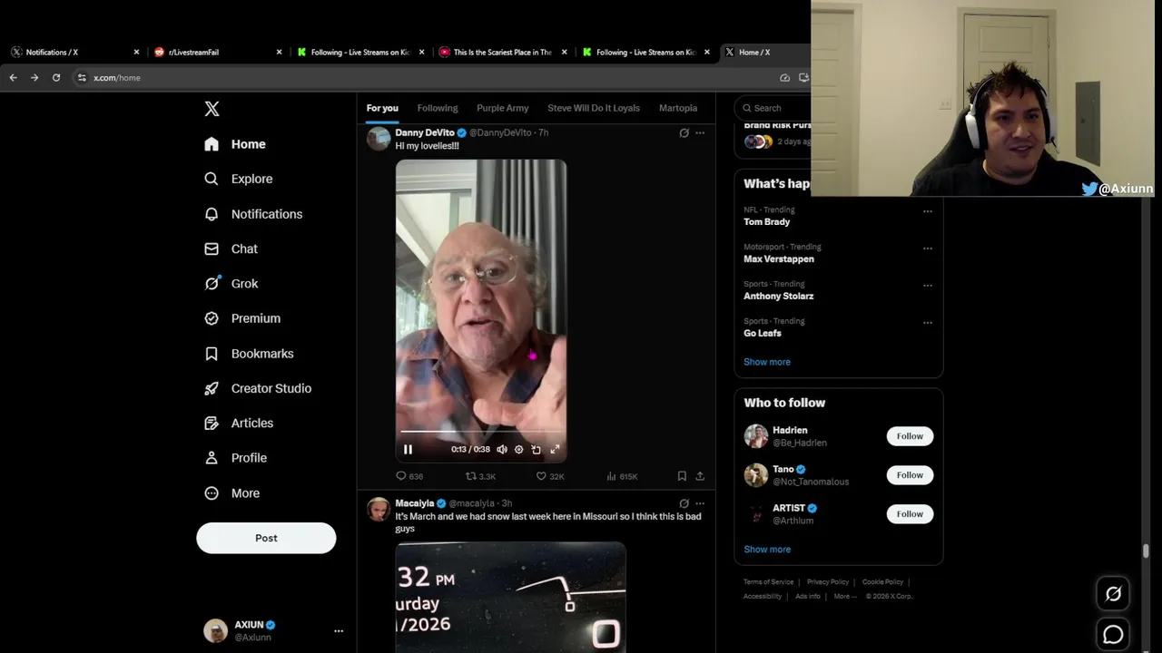This screenshot has height=653, width=1162.
Task: Switch to the Purple Army tab
Action: pos(502,108)
